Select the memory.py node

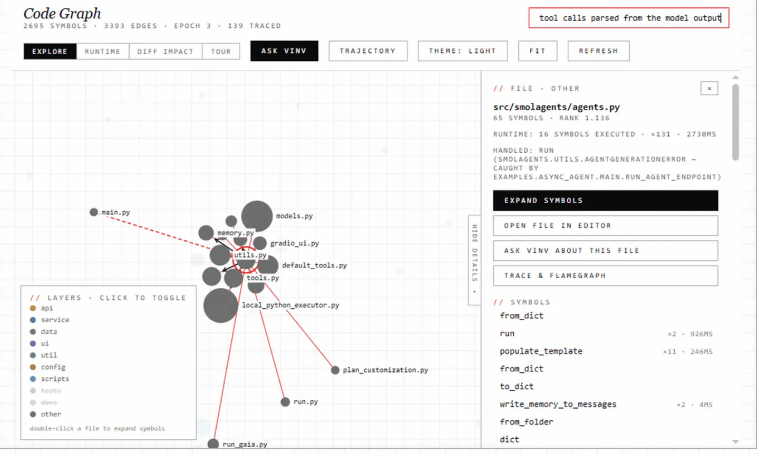tap(206, 232)
